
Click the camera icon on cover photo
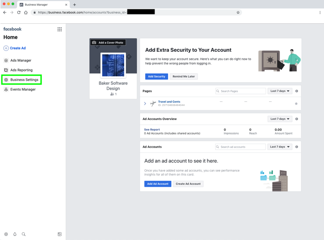[x=94, y=42]
